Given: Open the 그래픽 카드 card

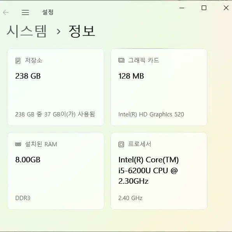Looking at the screenshot, I should tap(159, 87).
